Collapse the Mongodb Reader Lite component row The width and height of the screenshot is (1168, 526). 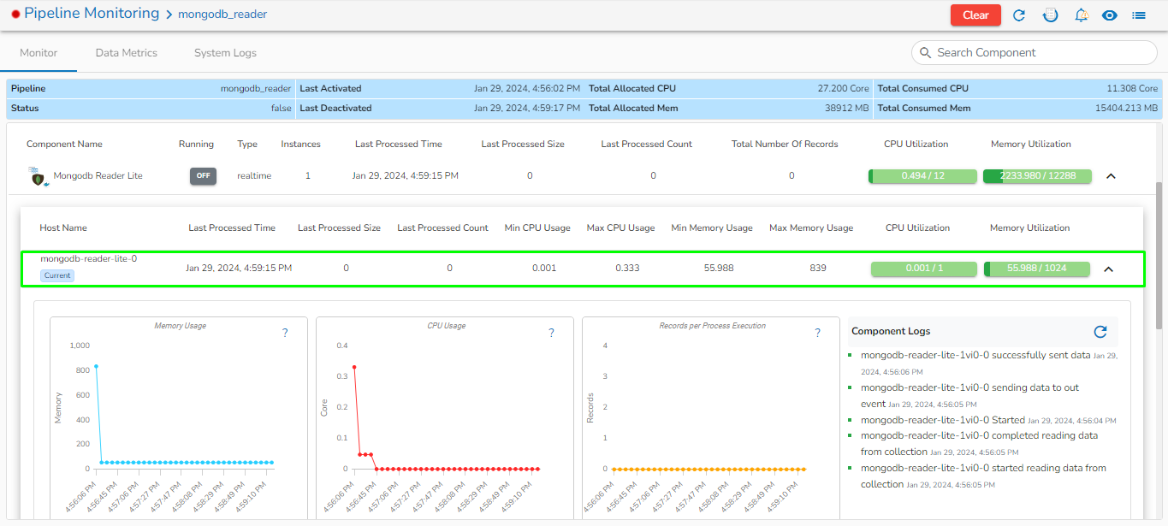[x=1111, y=176]
